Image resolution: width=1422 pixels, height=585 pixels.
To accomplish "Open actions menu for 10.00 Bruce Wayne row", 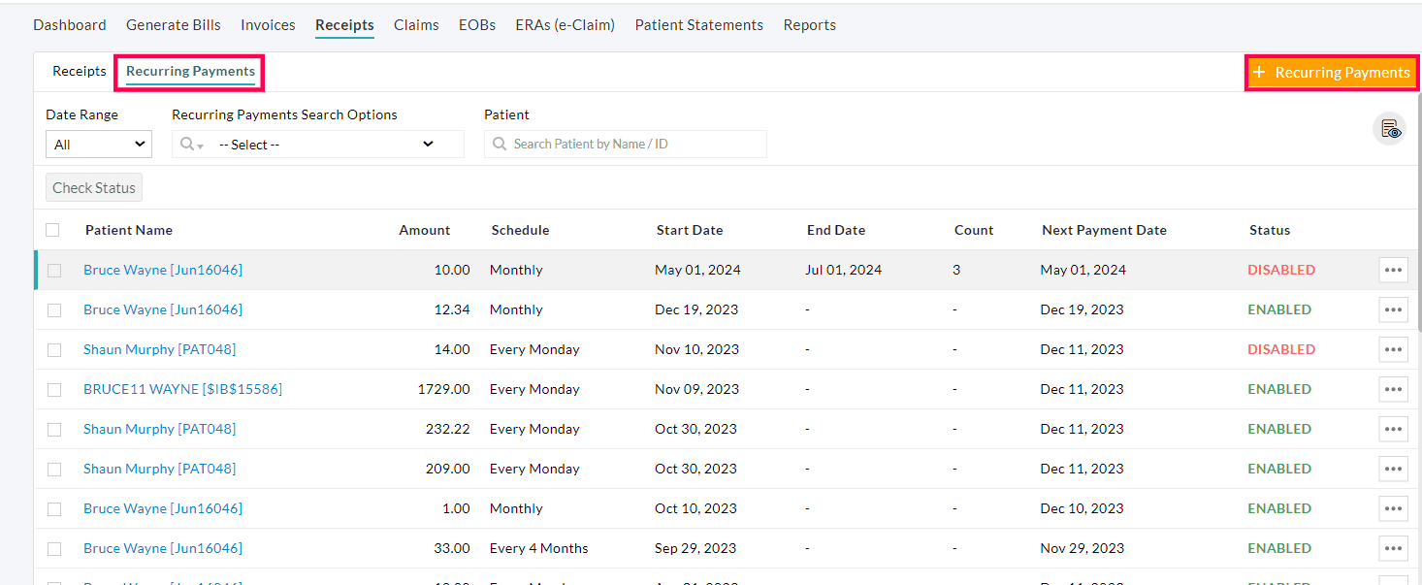I will click(1393, 270).
